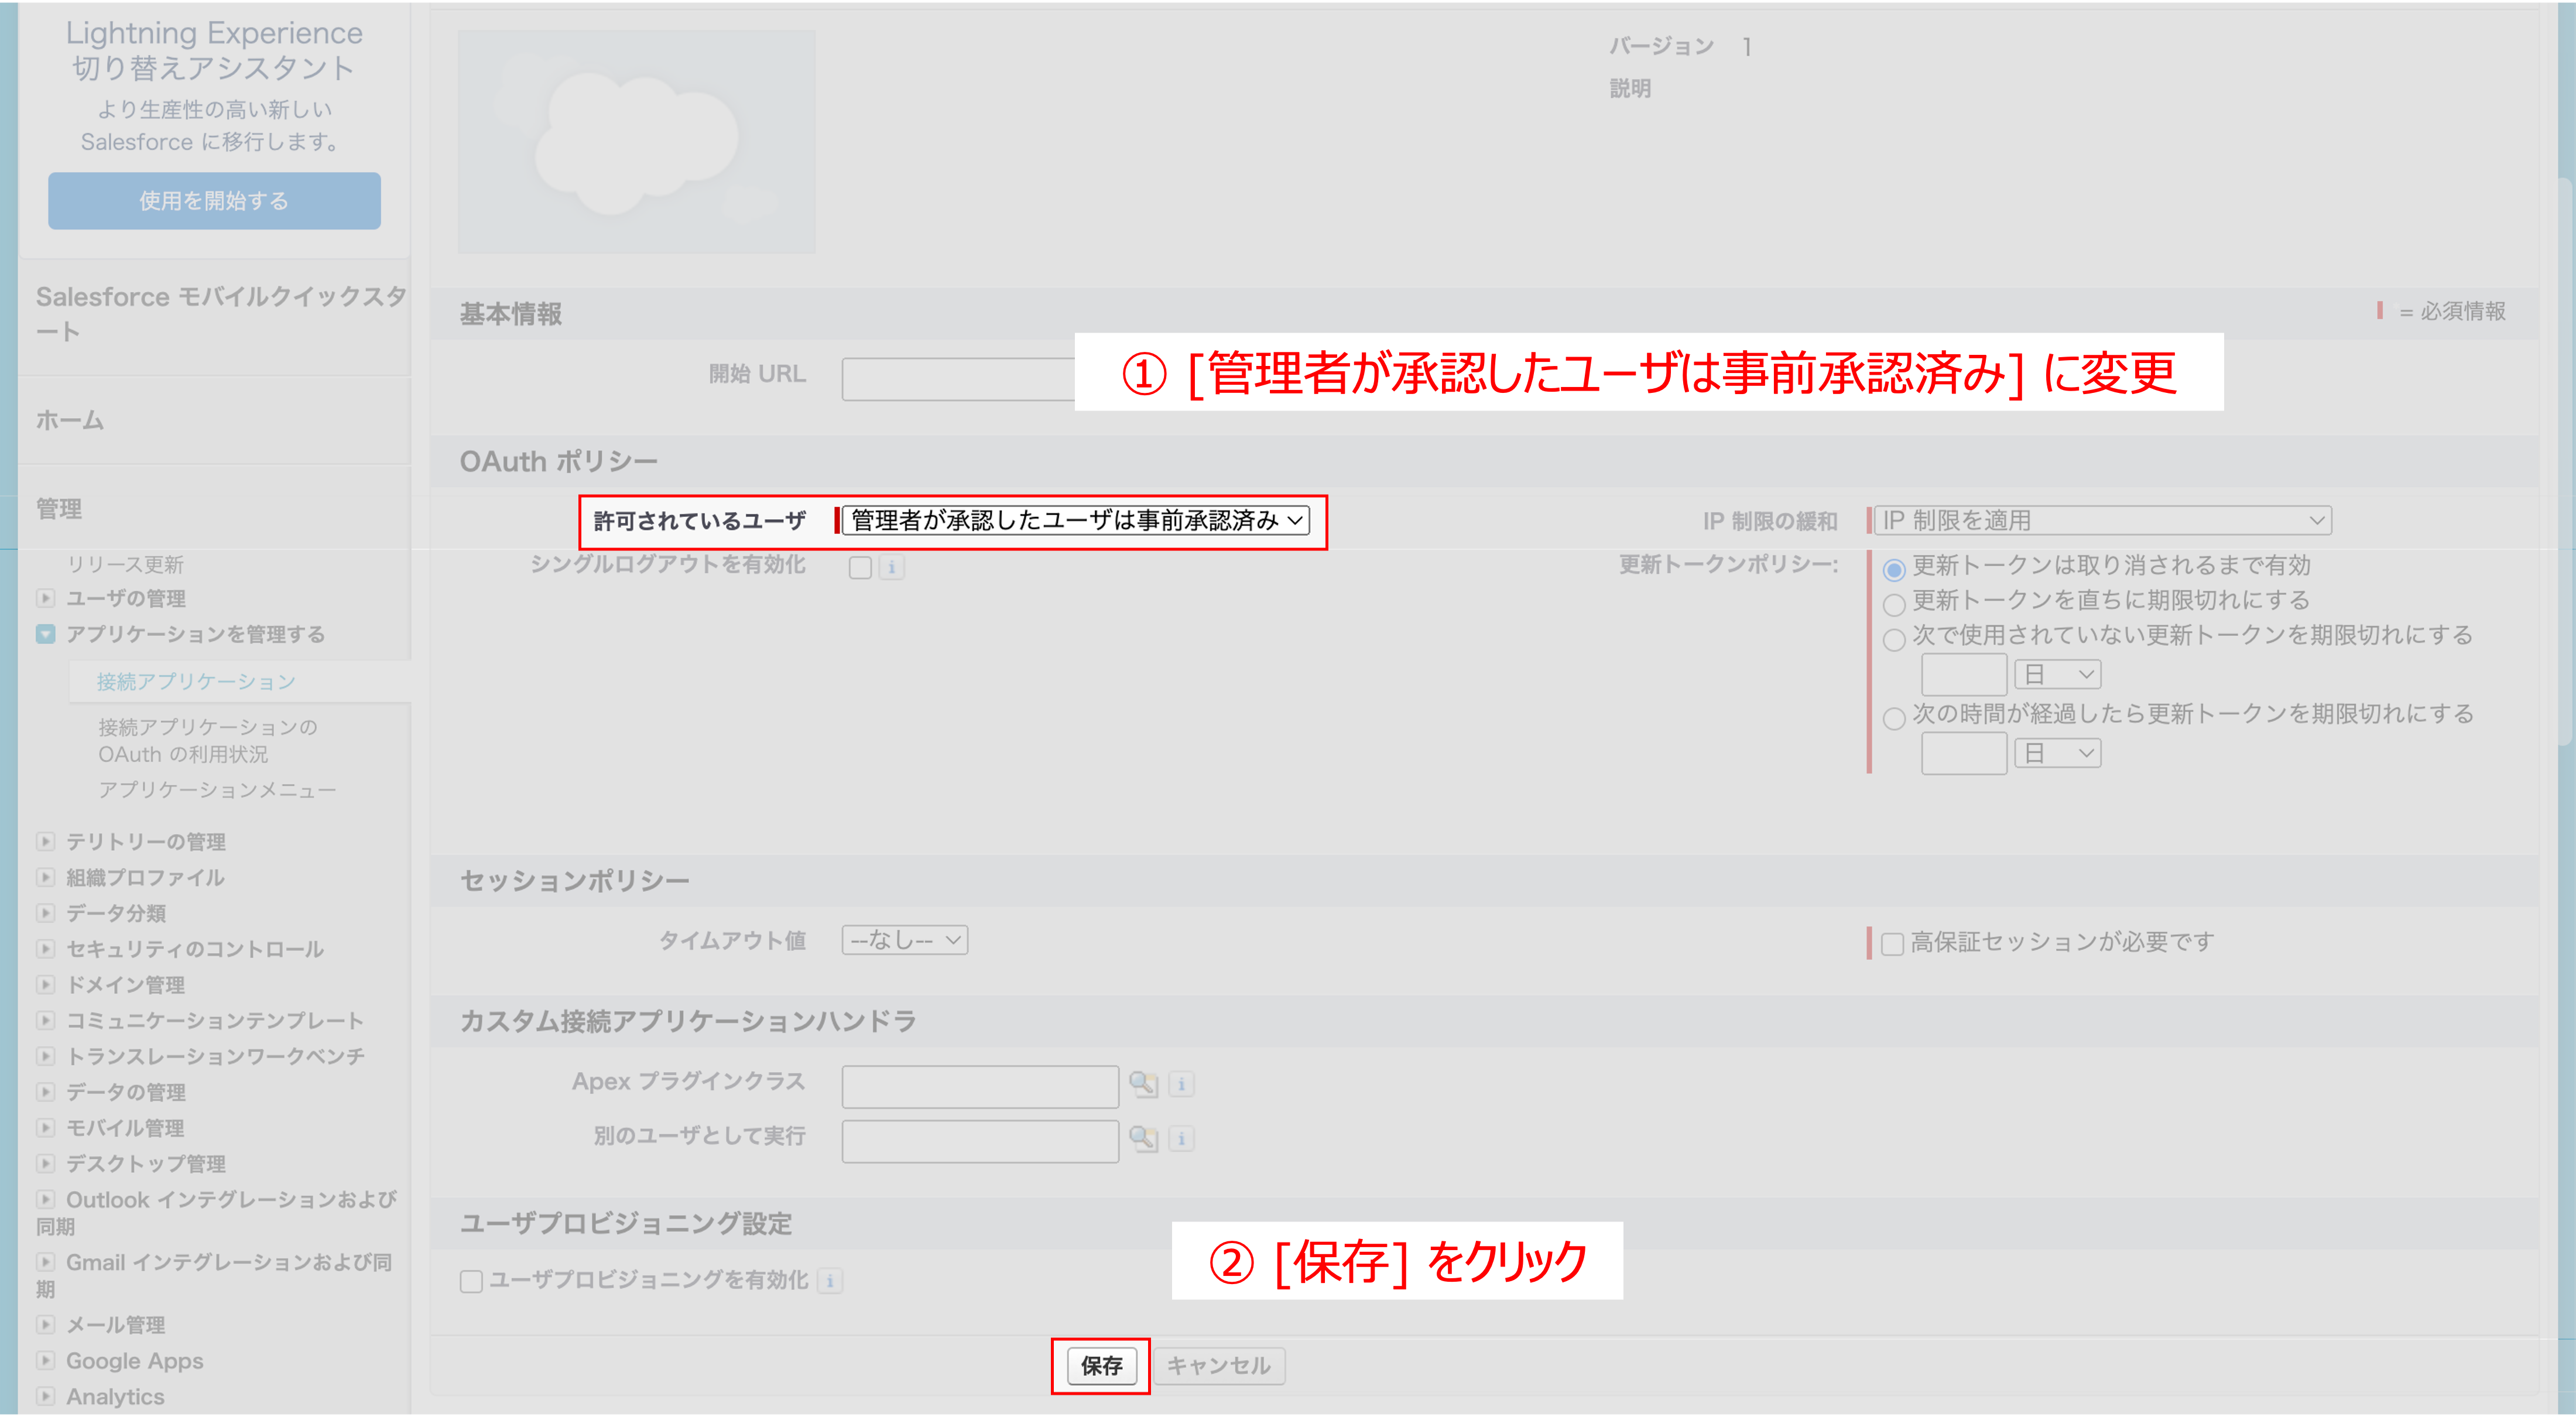Viewport: 2576px width, 1417px height.
Task: Expand メール管理 tree node
Action: pos(46,1324)
